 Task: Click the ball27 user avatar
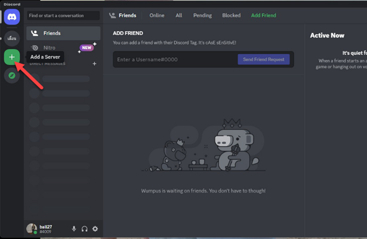point(32,229)
